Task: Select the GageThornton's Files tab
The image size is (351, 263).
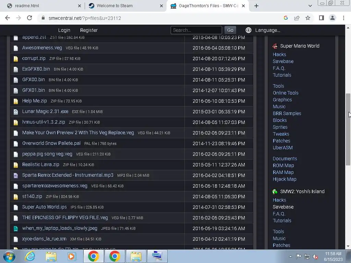Action: (x=207, y=6)
